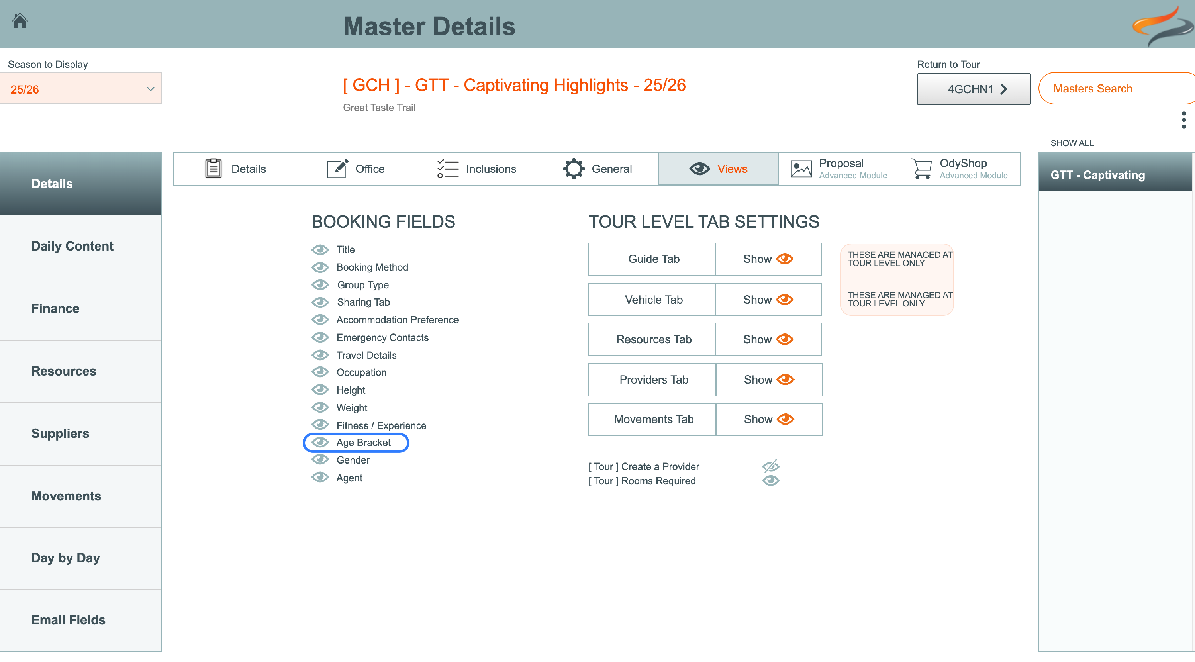Click the 4GCHN1 return chevron
Image resolution: width=1195 pixels, height=662 pixels.
[x=1004, y=89]
